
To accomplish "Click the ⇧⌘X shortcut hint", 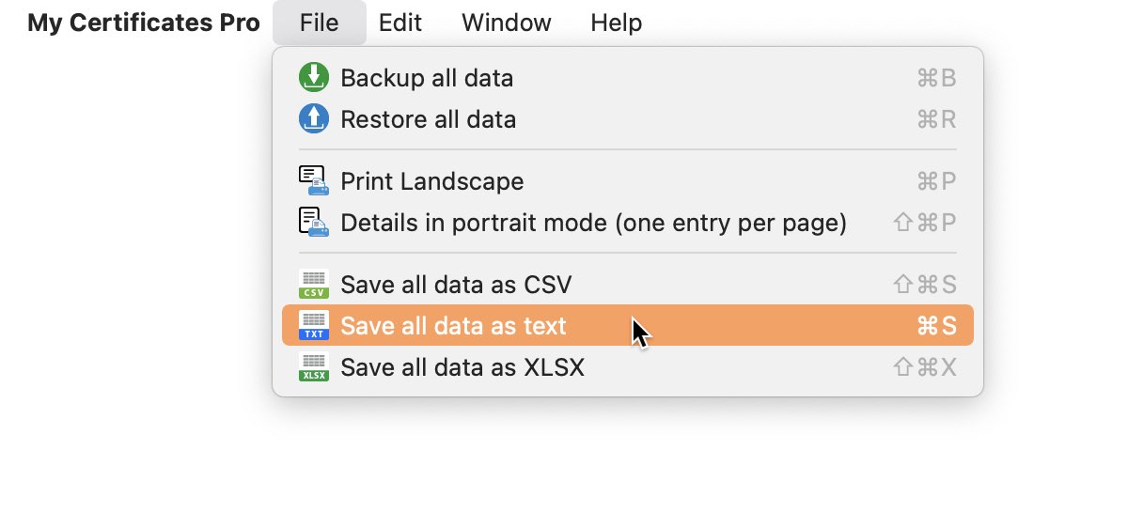I will tap(925, 367).
